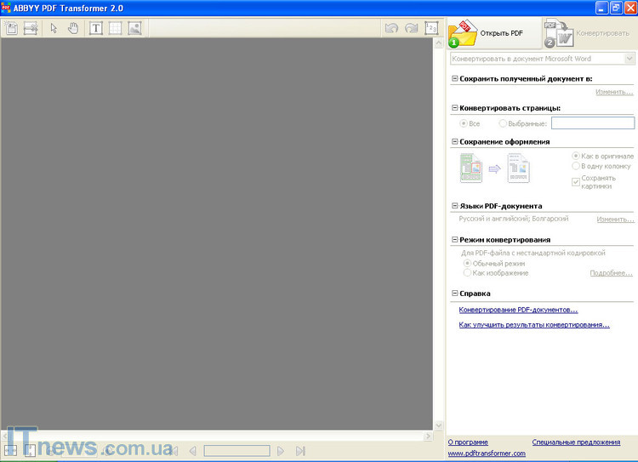This screenshot has width=638, height=462.
Task: Click the horizontal scrollbar right arrow
Action: click(428, 436)
